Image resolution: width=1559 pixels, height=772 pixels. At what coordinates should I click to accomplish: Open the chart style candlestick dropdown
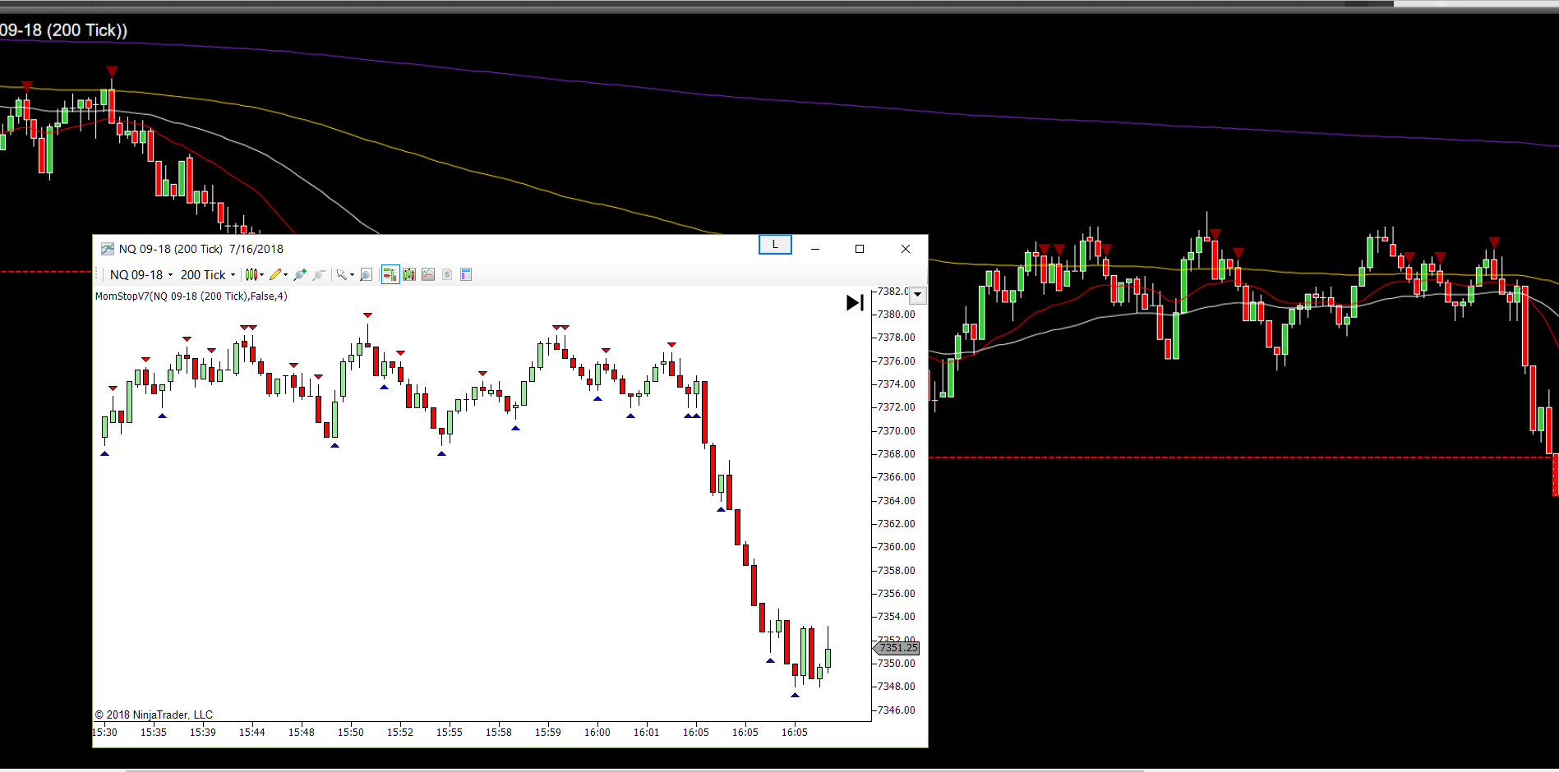(254, 274)
